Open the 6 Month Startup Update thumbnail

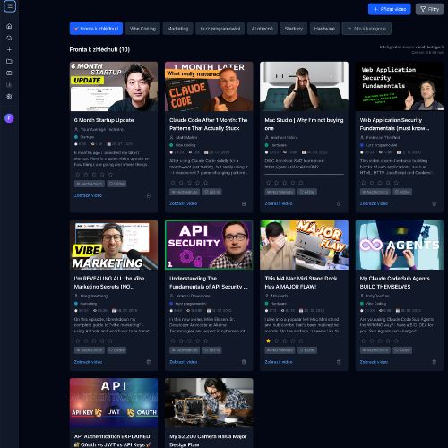(x=114, y=87)
